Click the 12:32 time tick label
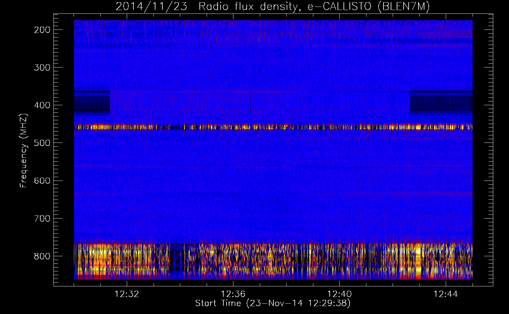Viewport: 509px width, 314px height. coord(127,294)
